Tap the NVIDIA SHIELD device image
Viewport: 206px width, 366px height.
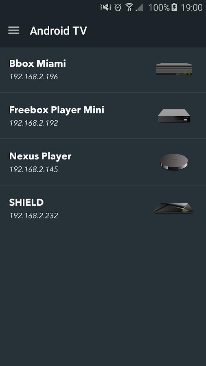174,208
